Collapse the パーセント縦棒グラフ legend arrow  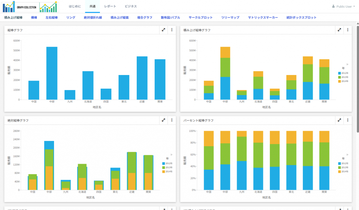tap(347, 155)
